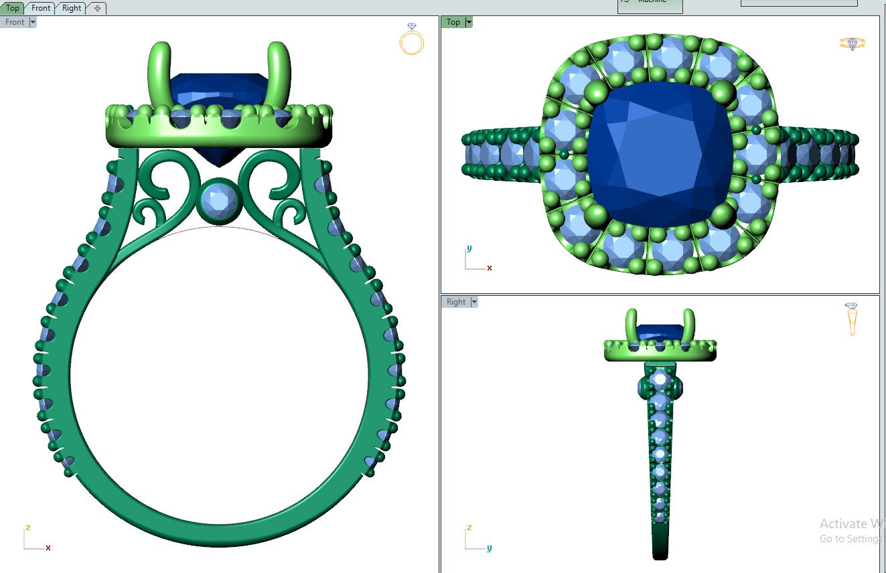This screenshot has height=573, width=886.
Task: Click the Right viewport title label
Action: 456,302
